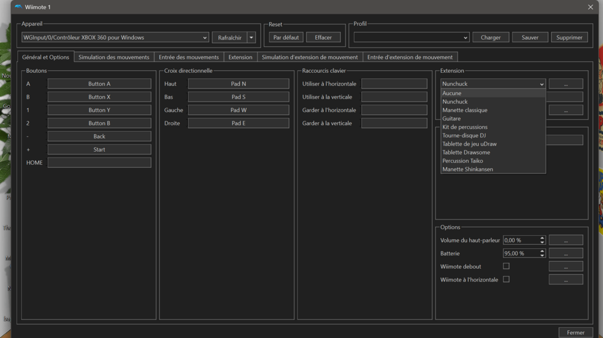Open the Appareil device dropdown
This screenshot has width=603, height=338.
[x=115, y=37]
